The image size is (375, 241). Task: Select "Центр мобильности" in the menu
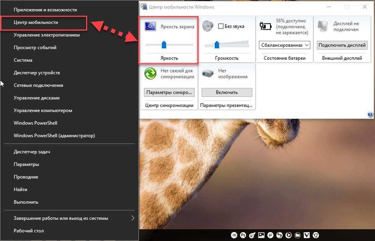tap(36, 22)
